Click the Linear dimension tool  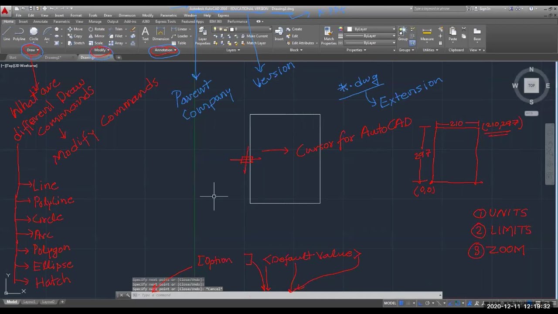pos(179,29)
